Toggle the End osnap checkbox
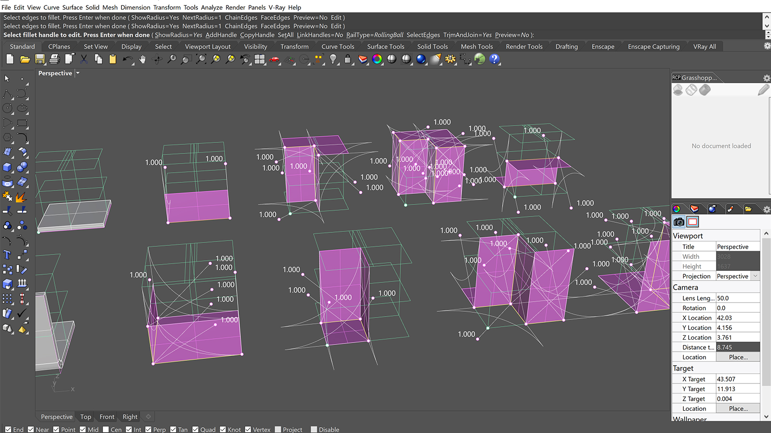Screen dimensions: 771x433 tap(8, 430)
